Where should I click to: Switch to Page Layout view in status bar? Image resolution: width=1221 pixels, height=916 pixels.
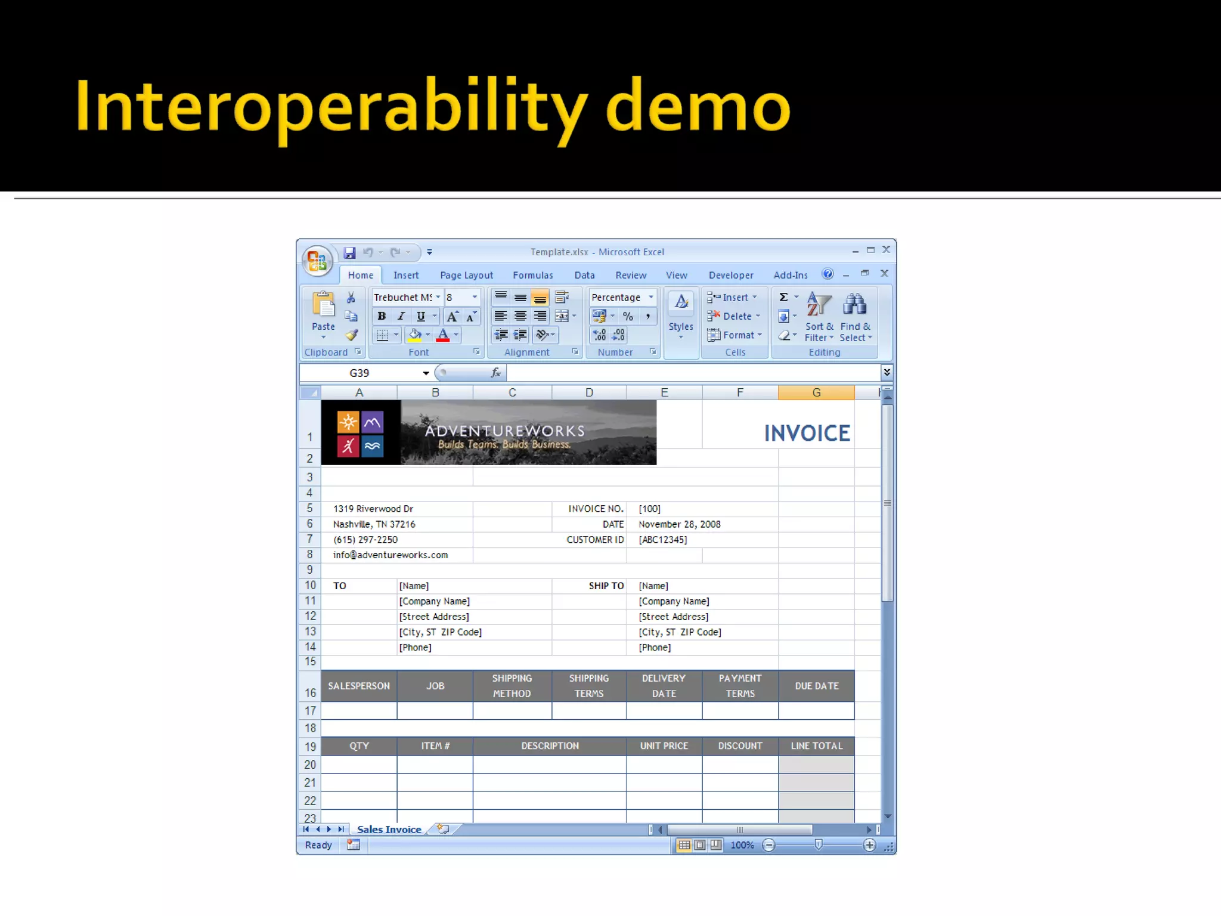(x=701, y=845)
